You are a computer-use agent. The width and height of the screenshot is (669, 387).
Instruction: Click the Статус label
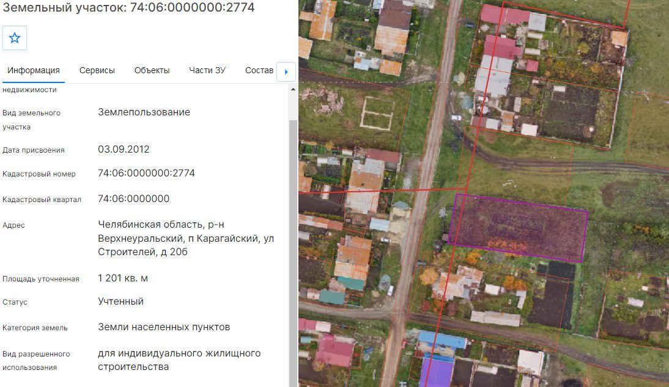pyautogui.click(x=15, y=302)
